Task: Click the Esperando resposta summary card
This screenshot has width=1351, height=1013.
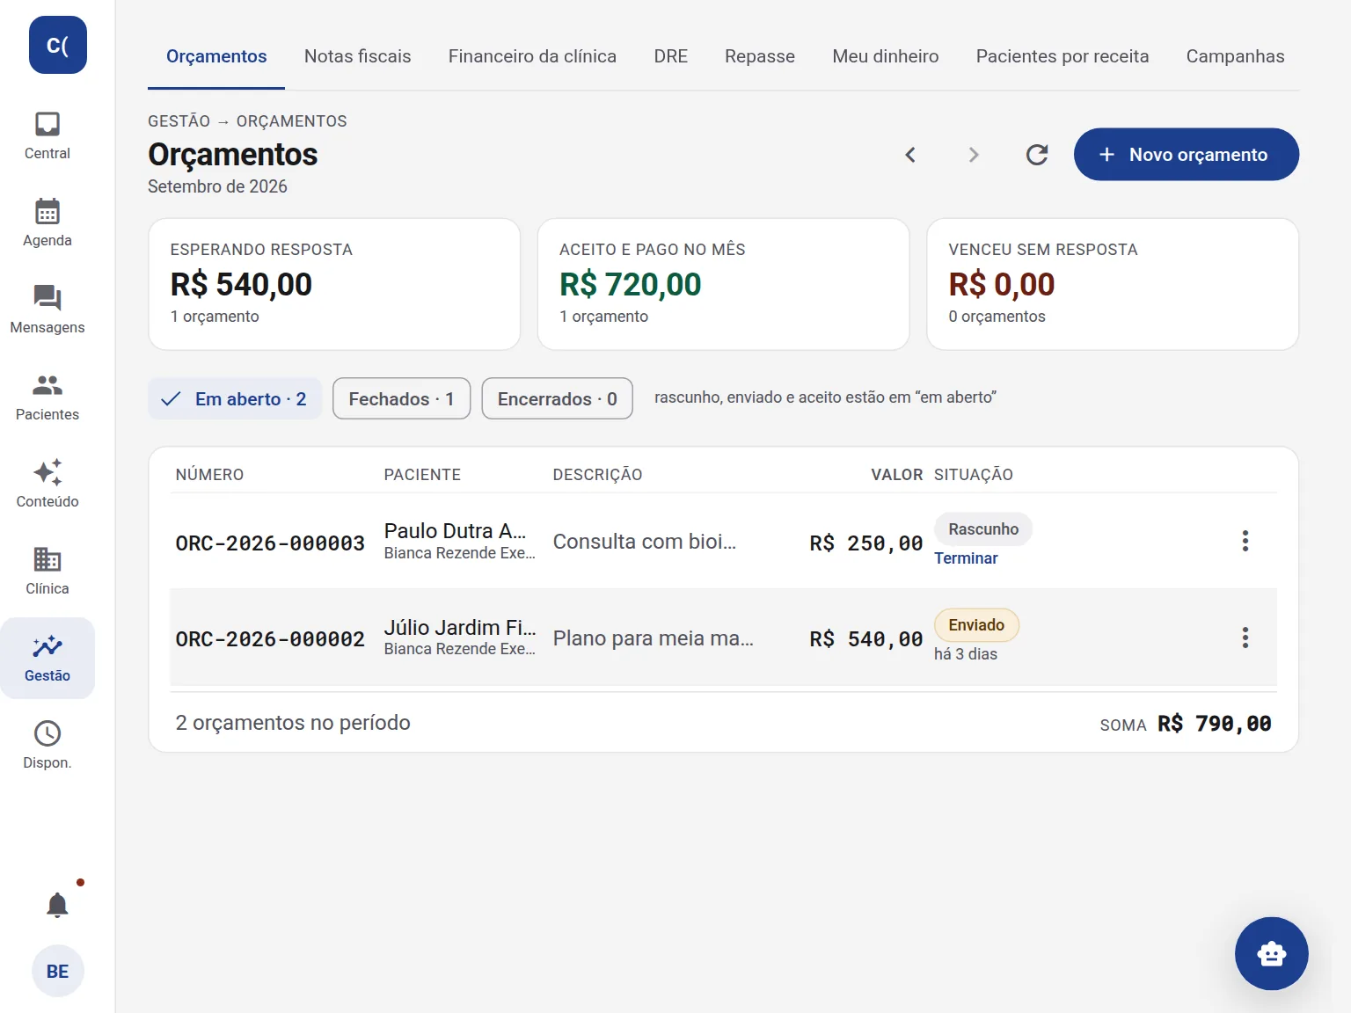Action: tap(334, 284)
